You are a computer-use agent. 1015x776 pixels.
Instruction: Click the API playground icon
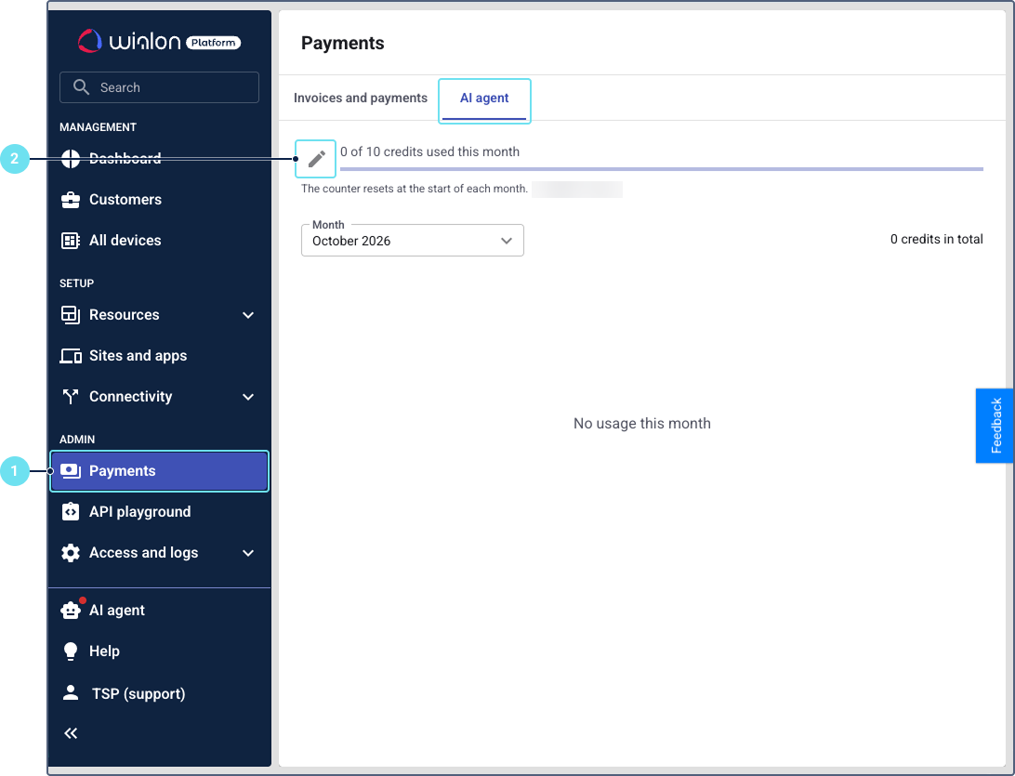70,511
